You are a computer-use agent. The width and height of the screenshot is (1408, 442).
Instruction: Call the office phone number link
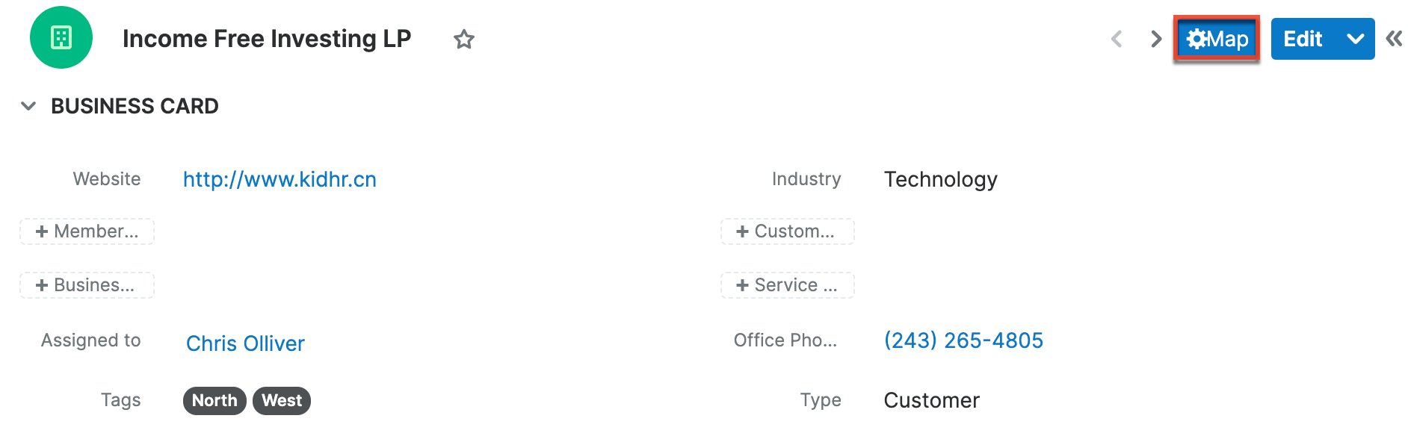tap(963, 340)
